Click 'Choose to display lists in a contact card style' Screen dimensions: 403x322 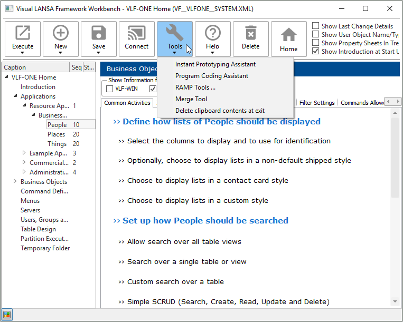click(208, 180)
